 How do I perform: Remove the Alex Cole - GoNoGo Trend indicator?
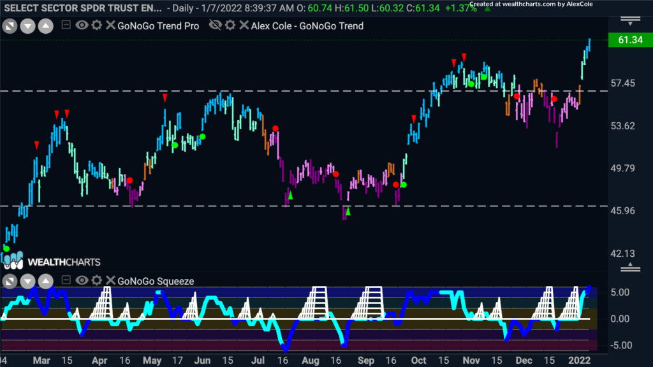click(244, 25)
